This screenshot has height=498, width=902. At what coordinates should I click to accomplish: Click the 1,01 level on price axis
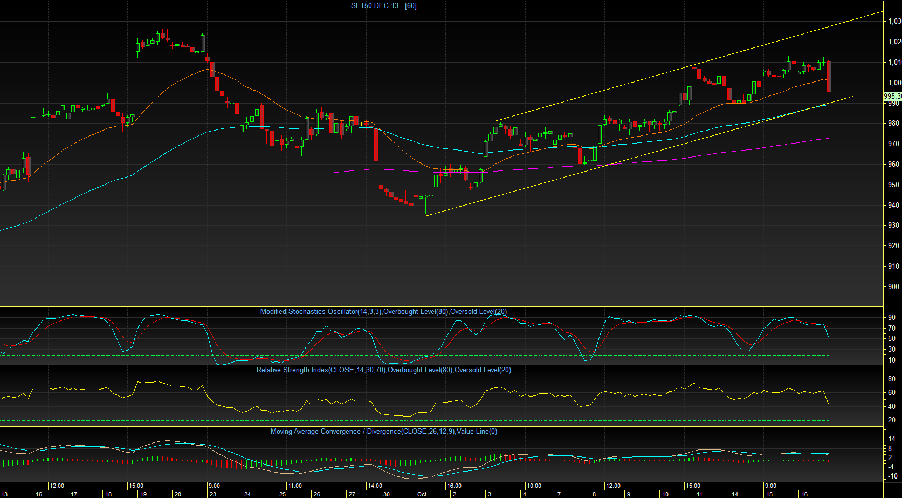click(895, 63)
